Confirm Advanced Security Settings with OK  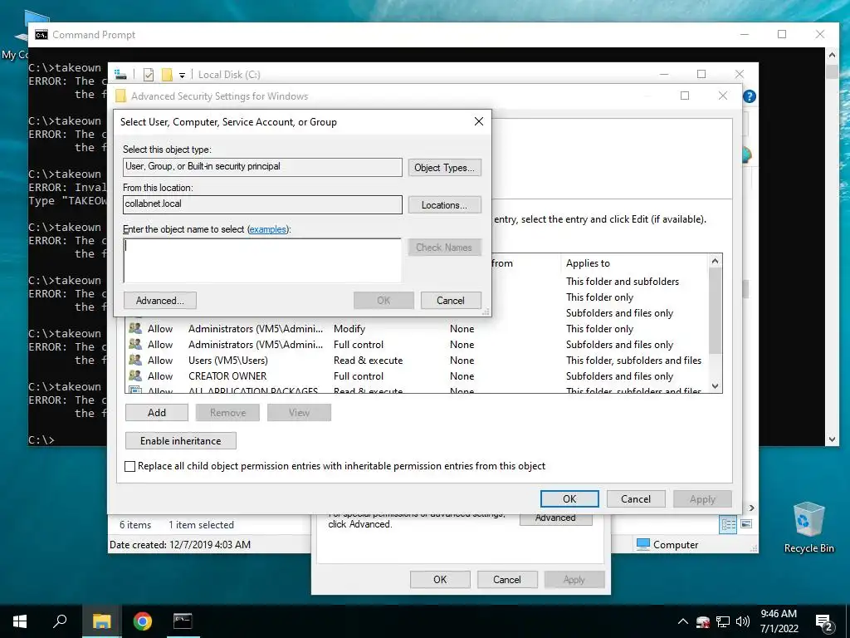pos(569,499)
